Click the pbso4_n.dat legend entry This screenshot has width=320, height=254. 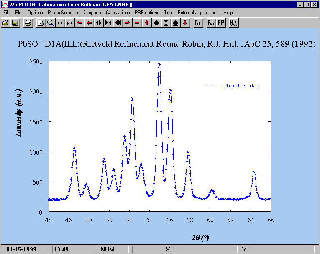tap(241, 86)
